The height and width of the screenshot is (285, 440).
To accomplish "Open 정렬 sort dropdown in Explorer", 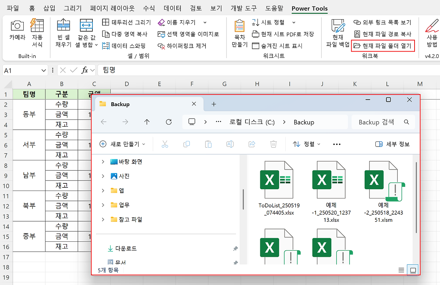I will 306,144.
